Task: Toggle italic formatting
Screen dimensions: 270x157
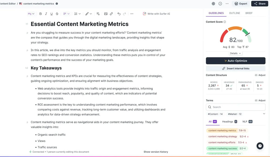Action: [x=46, y=14]
